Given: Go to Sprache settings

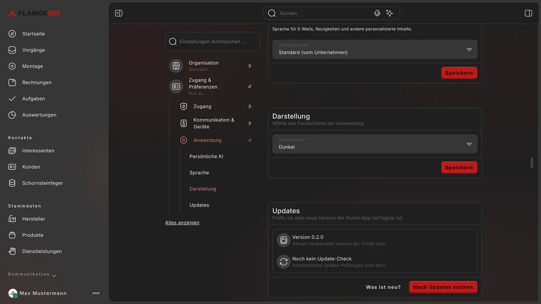Looking at the screenshot, I should point(199,172).
